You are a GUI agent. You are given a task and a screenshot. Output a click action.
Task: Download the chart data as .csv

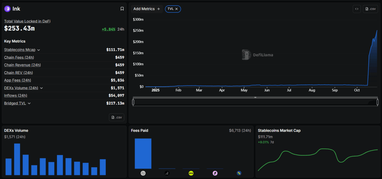(370, 9)
